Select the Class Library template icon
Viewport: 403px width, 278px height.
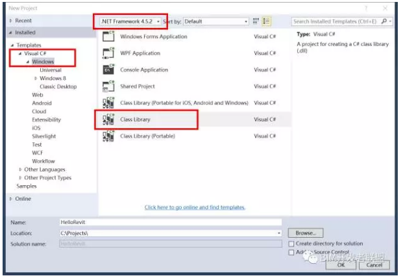108,120
